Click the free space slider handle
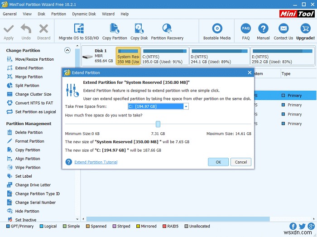This screenshot has width=317, height=237. [158, 124]
